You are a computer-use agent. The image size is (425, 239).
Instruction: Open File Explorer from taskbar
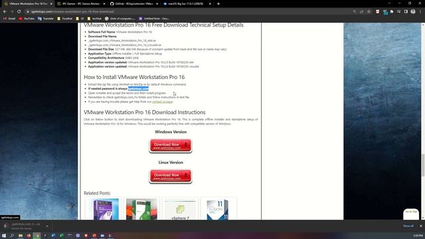coord(21,236)
